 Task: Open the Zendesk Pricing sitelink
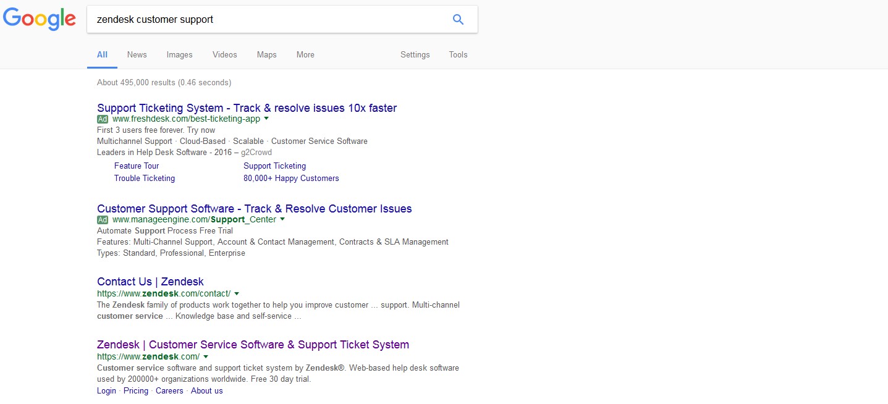[136, 390]
